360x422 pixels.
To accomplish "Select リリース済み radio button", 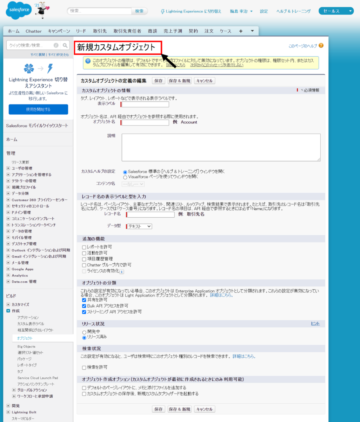I will [84, 338].
